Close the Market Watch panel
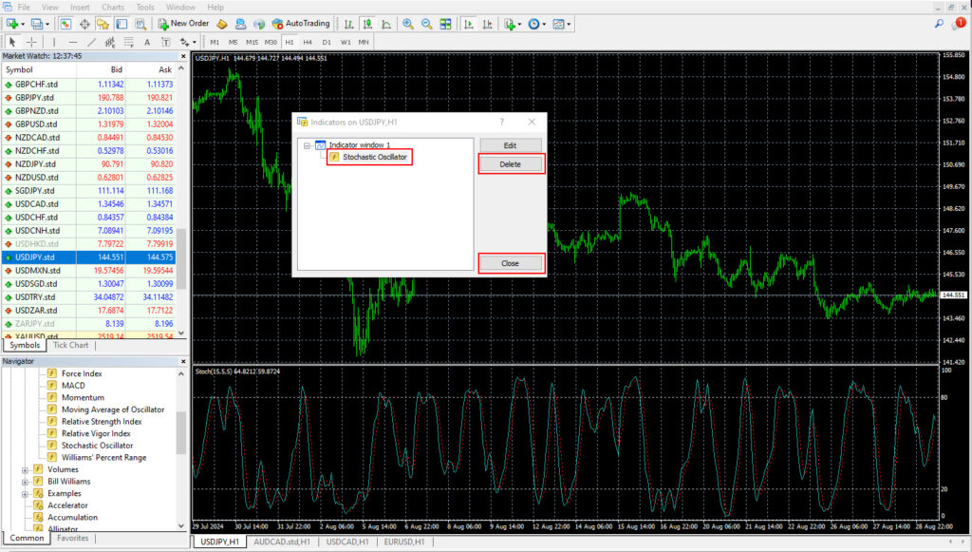Viewport: 972px width, 552px height. [183, 56]
